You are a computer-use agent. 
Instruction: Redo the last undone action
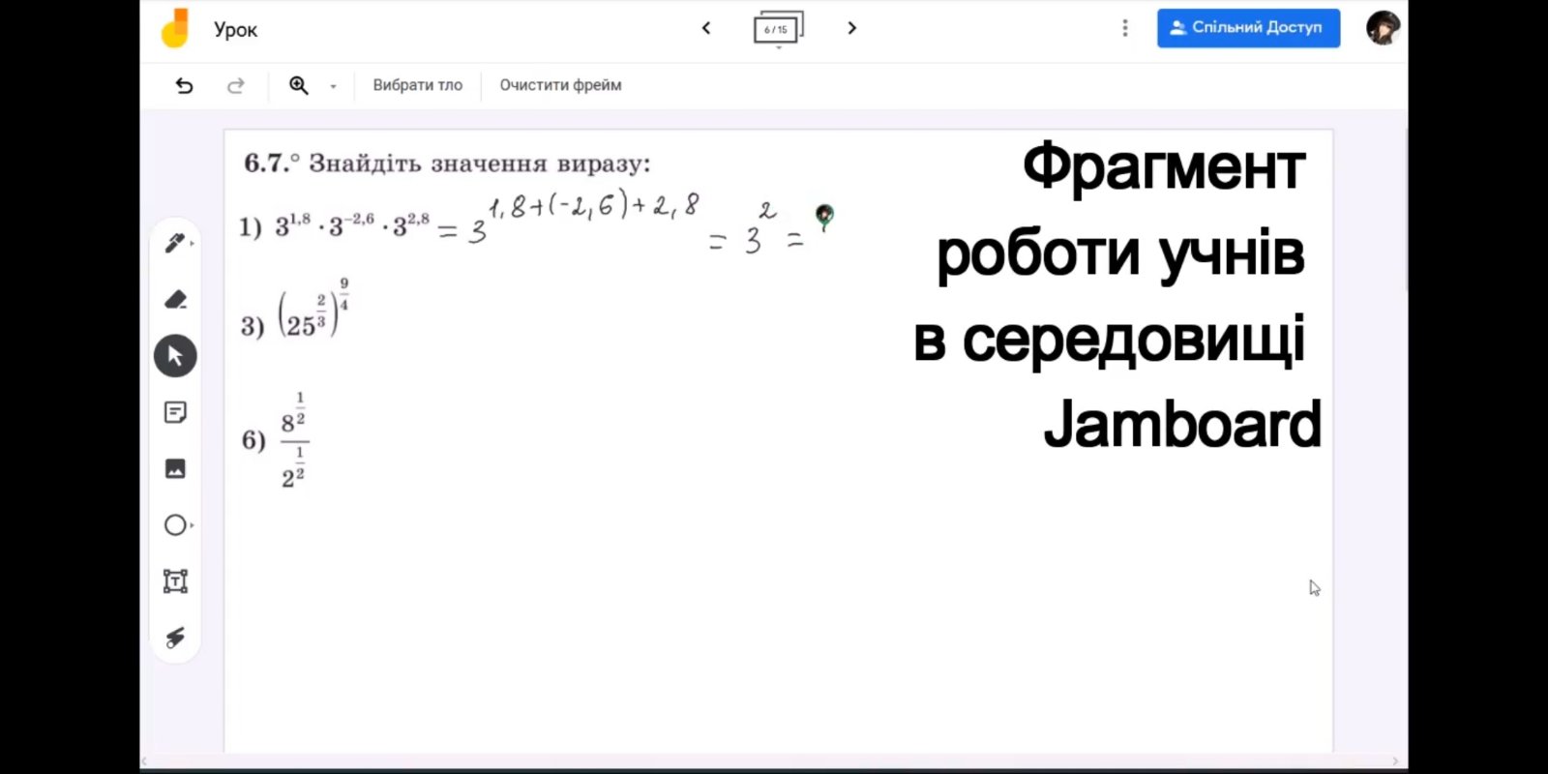(235, 86)
